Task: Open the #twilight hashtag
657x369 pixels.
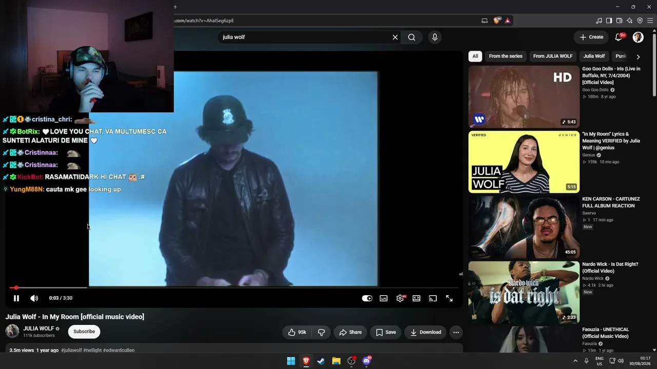Action: [92, 351]
